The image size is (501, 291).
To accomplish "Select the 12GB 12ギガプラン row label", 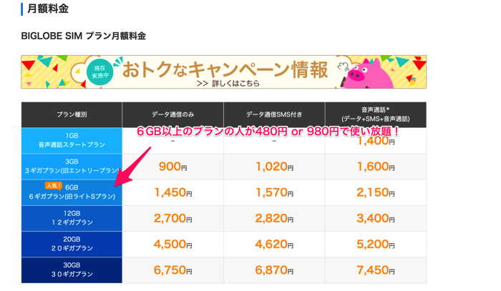I will pos(72,218).
